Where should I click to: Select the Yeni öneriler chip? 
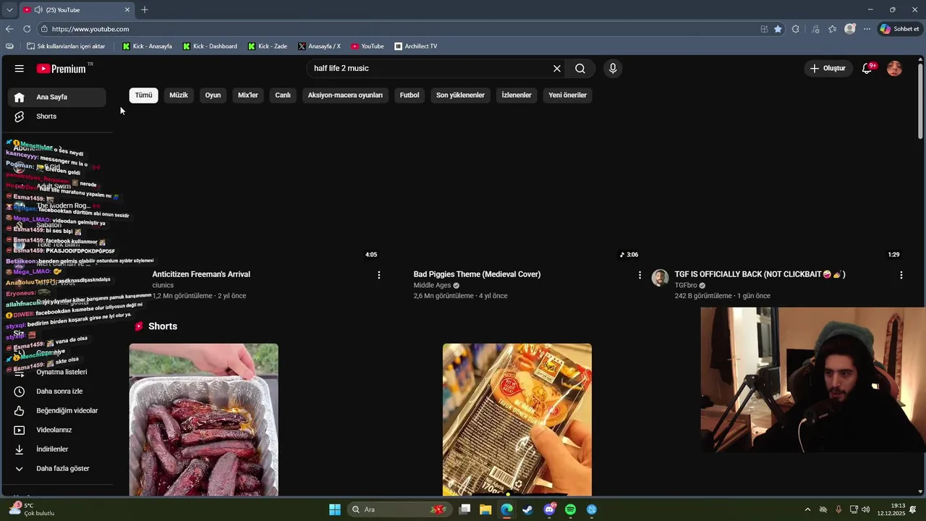(567, 95)
